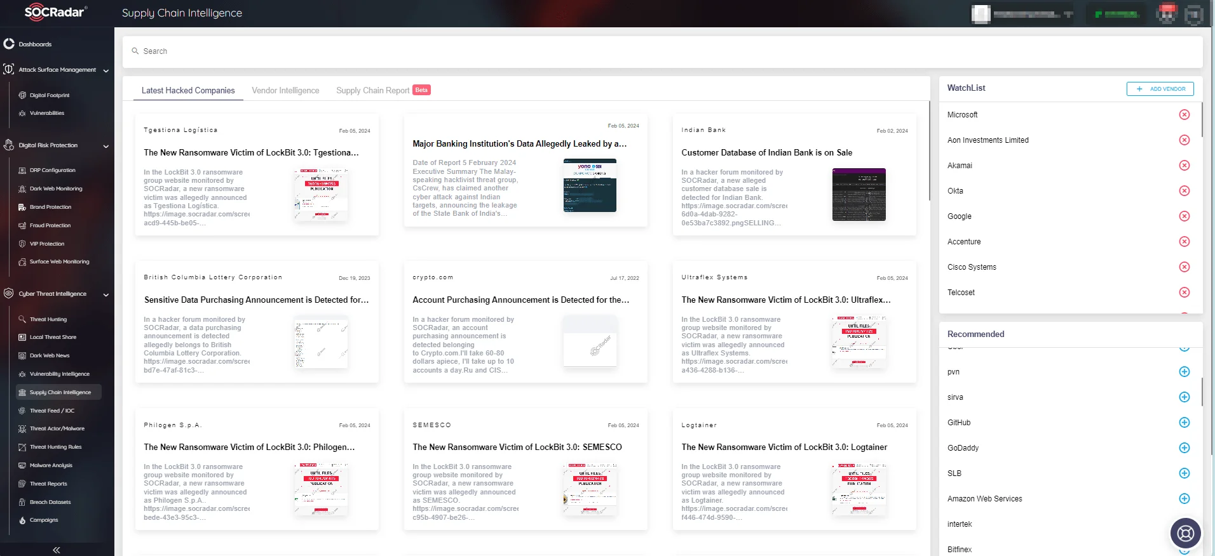The width and height of the screenshot is (1215, 556).
Task: Add GitHub to the WatchList
Action: [1184, 423]
